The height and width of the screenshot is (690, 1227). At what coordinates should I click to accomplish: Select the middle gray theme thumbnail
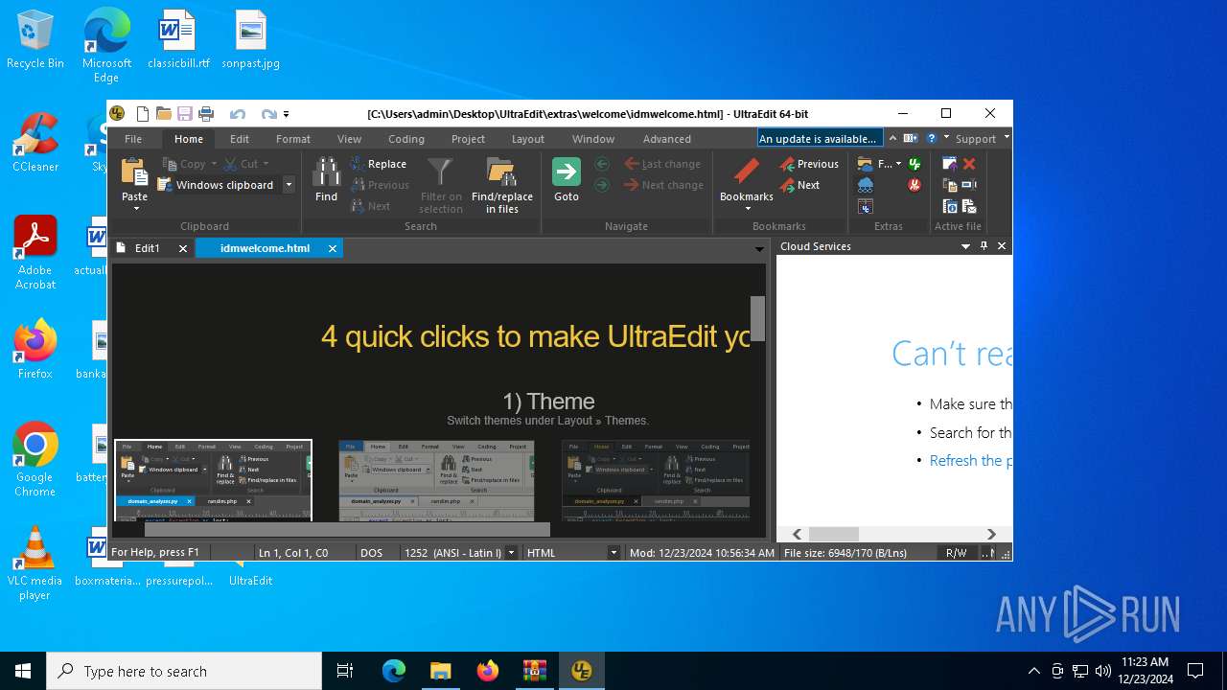tap(436, 480)
